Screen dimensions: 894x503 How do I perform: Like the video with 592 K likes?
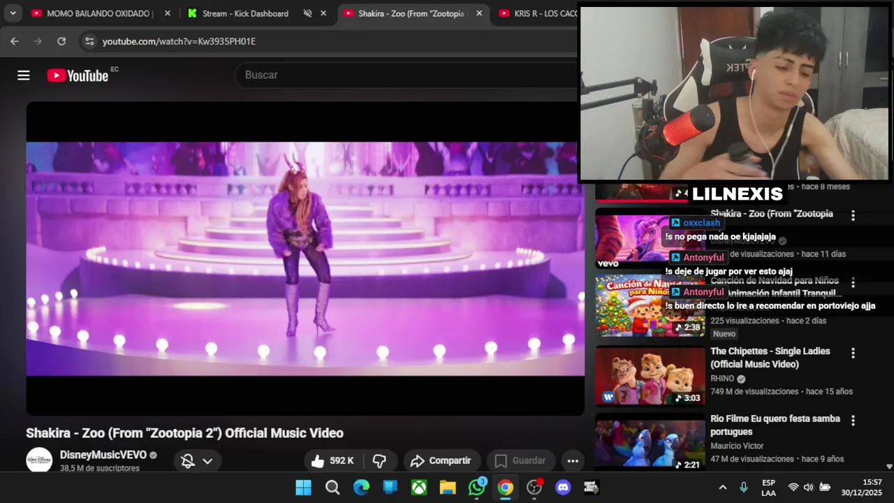tap(333, 460)
